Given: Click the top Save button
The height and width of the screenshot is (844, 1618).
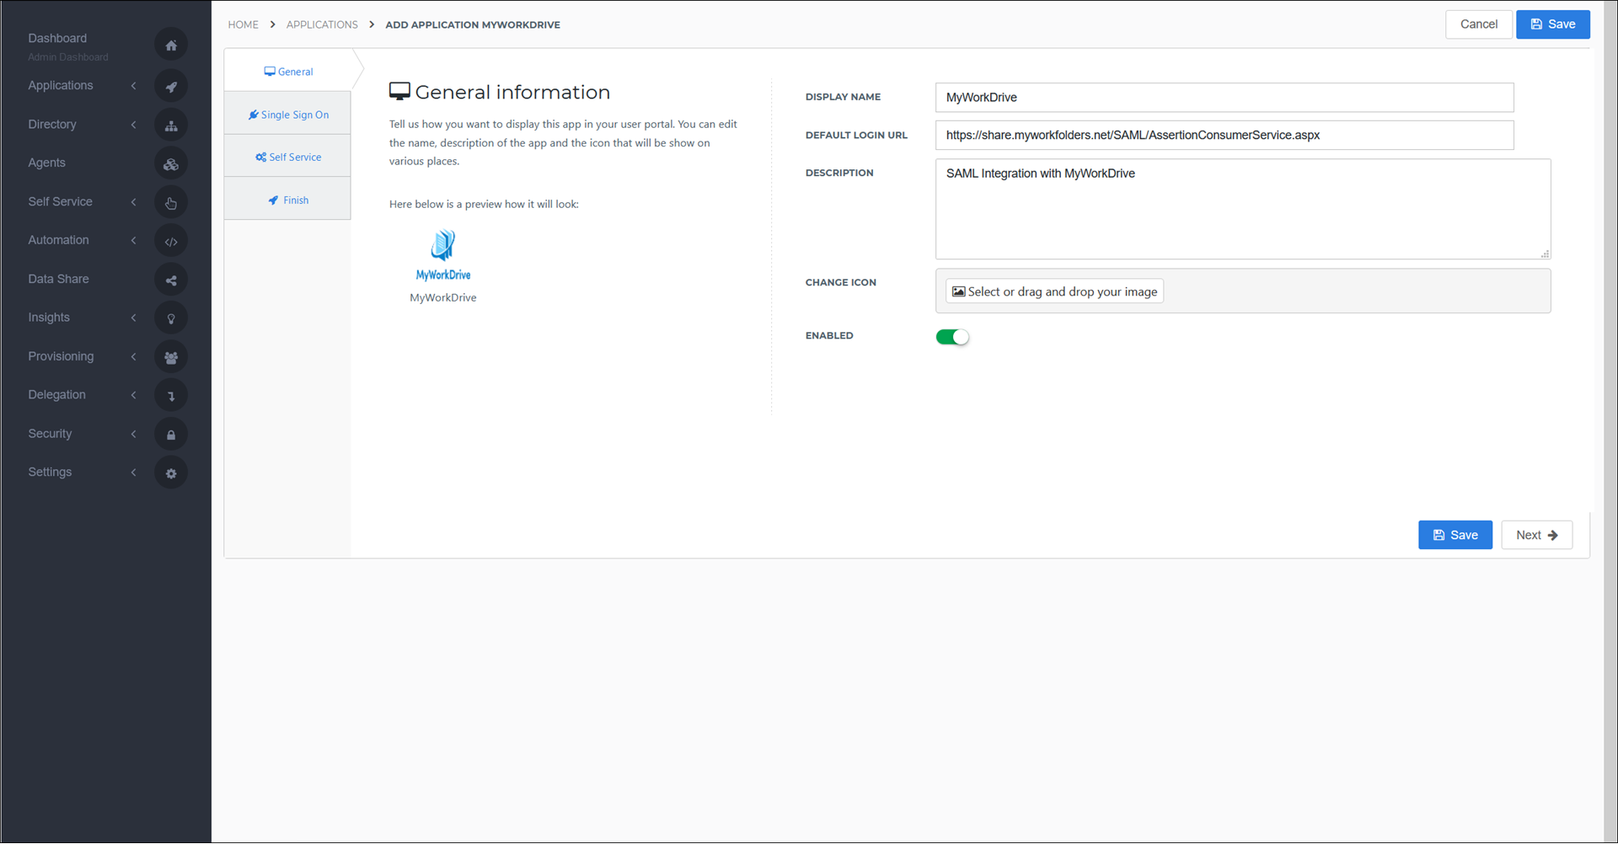Looking at the screenshot, I should (1553, 24).
